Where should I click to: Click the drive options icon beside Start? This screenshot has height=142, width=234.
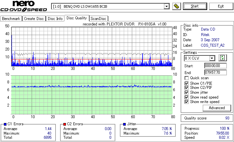point(176,6)
